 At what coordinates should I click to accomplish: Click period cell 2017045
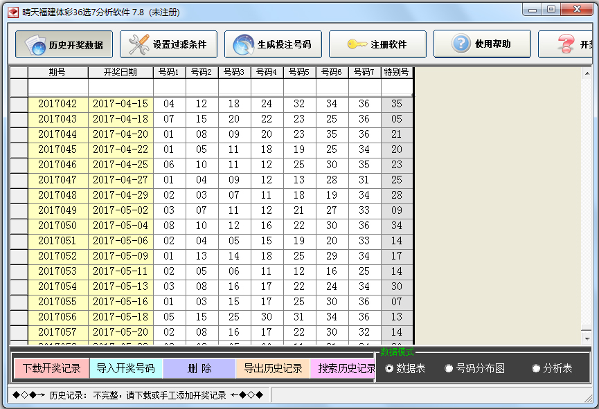click(57, 149)
